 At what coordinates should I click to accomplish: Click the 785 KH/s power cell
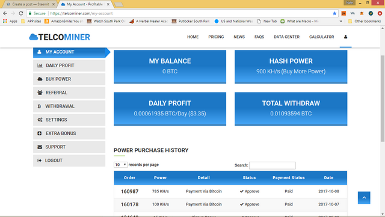coord(161,191)
